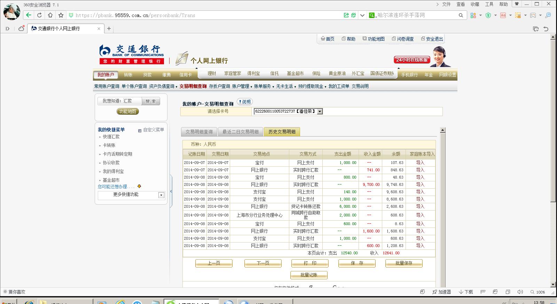Collapse the left sidebar with the arrow handle
Image resolution: width=557 pixels, height=304 pixels.
coord(171,191)
